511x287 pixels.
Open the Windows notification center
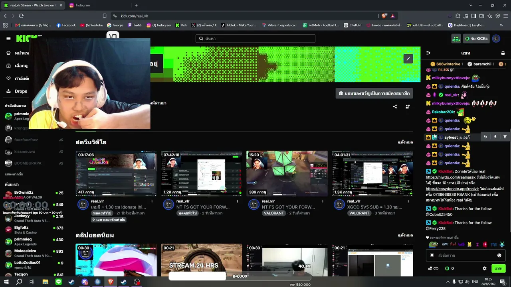(503, 282)
